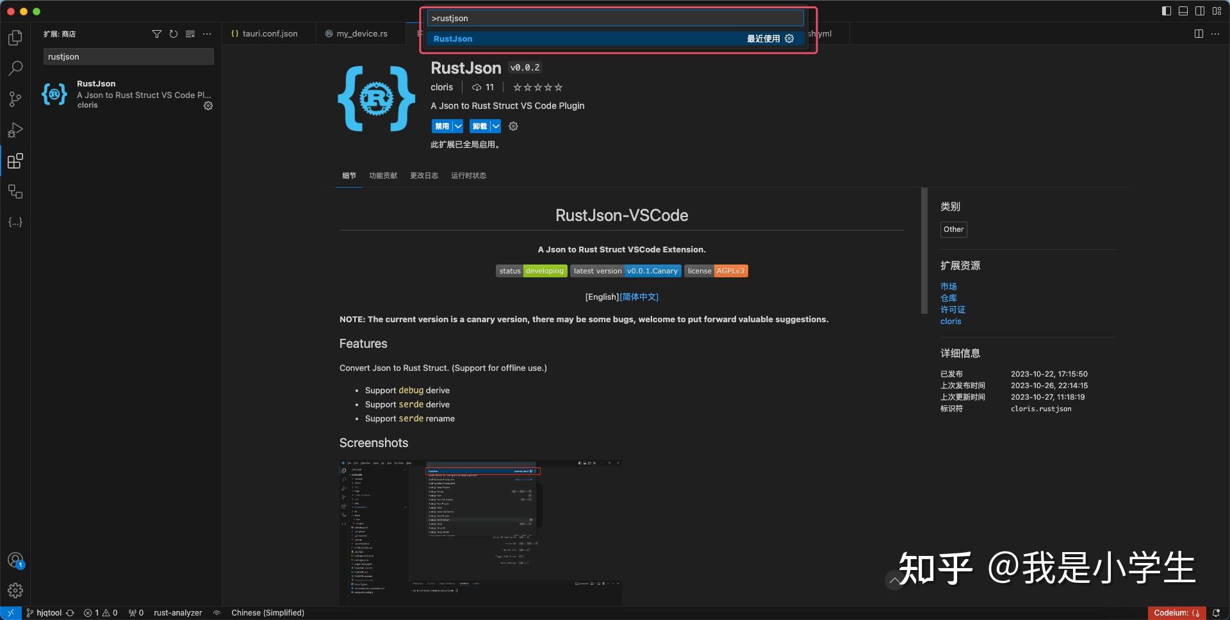1230x620 pixels.
Task: Select the Search icon in the Activity Bar
Action: tap(15, 69)
